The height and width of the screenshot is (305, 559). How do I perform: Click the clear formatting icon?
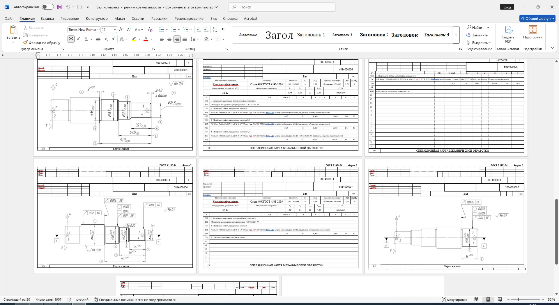150,30
